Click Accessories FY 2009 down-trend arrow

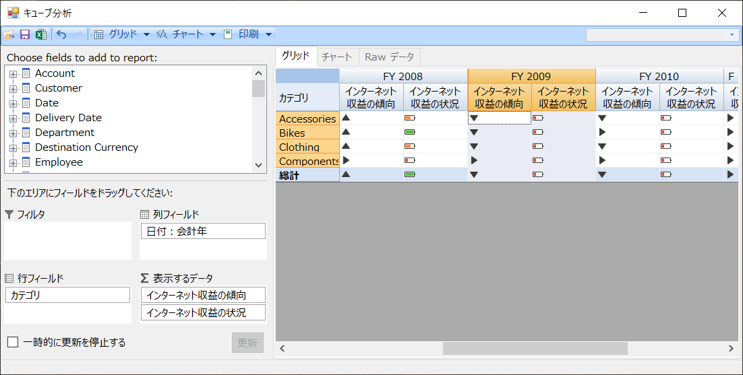474,118
